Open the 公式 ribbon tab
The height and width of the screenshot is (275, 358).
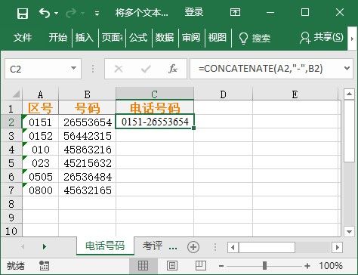[138, 38]
